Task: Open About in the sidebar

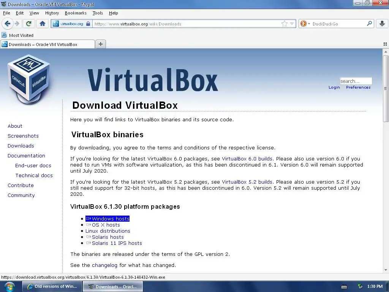Action: pos(15,126)
